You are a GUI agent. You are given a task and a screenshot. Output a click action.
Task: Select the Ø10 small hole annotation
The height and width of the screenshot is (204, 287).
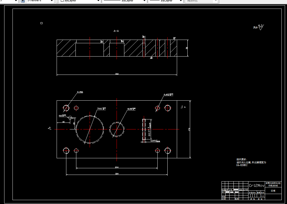(x=62, y=116)
